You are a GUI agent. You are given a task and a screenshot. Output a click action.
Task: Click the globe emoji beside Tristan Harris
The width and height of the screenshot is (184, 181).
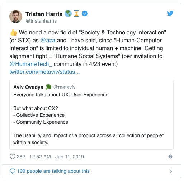coord(68,14)
